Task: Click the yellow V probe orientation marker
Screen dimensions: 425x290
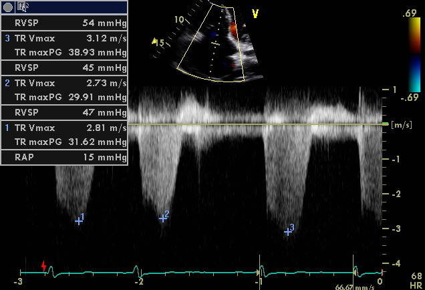Action: coord(255,13)
